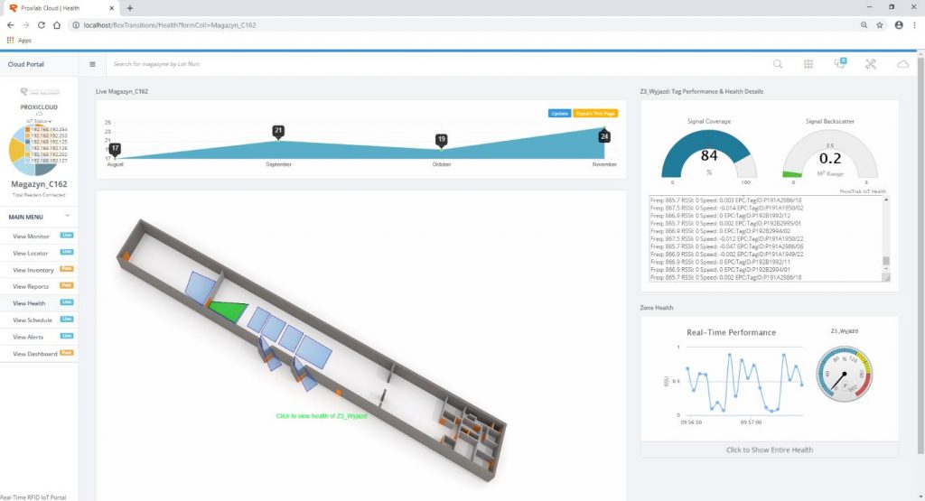Open View Monitor in main menu
The width and height of the screenshot is (925, 501).
point(32,236)
